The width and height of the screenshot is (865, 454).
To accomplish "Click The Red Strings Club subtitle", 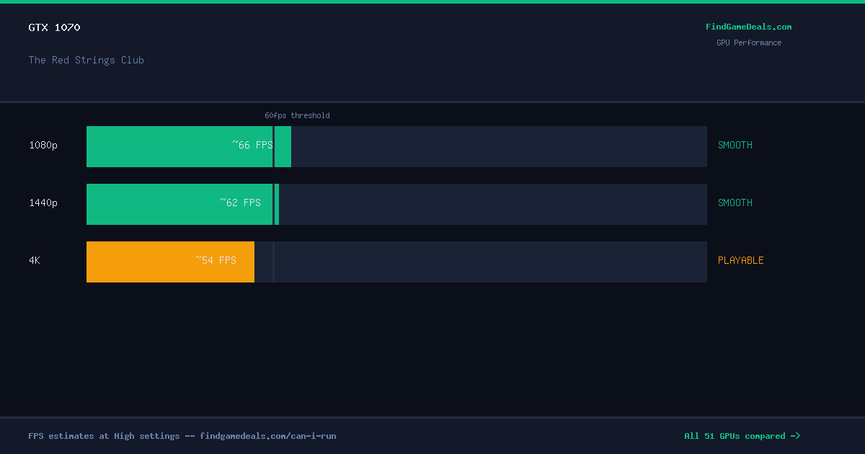I will coord(86,60).
